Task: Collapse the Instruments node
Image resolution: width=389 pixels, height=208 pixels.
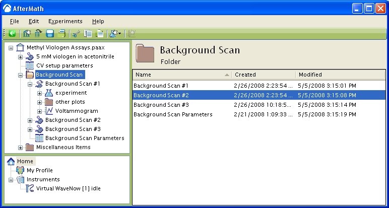Action: click(11, 180)
